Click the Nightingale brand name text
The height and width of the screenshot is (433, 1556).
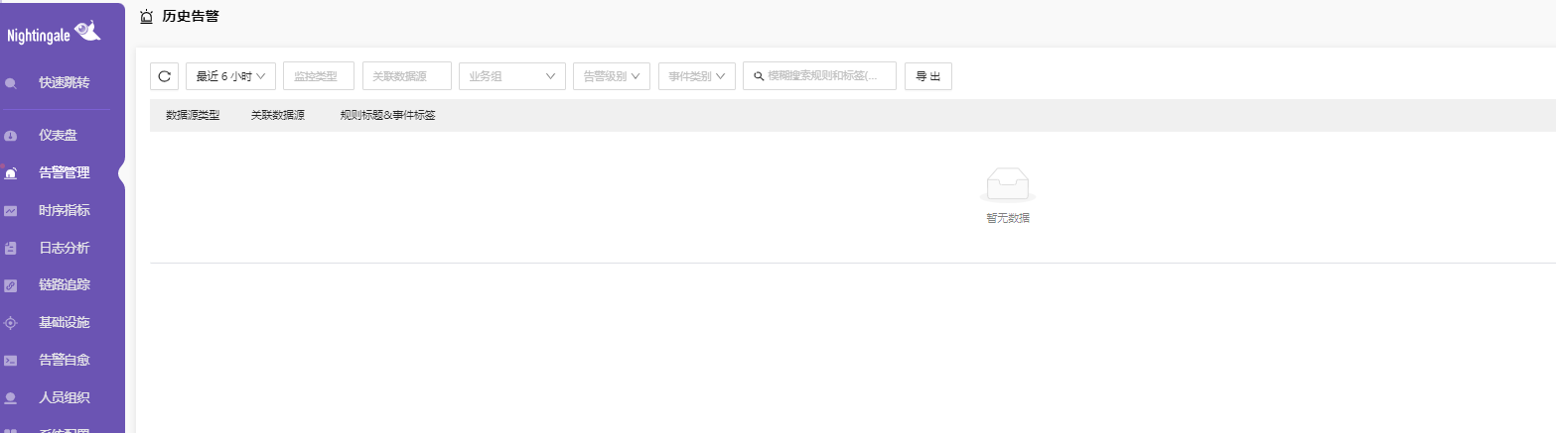coord(40,35)
